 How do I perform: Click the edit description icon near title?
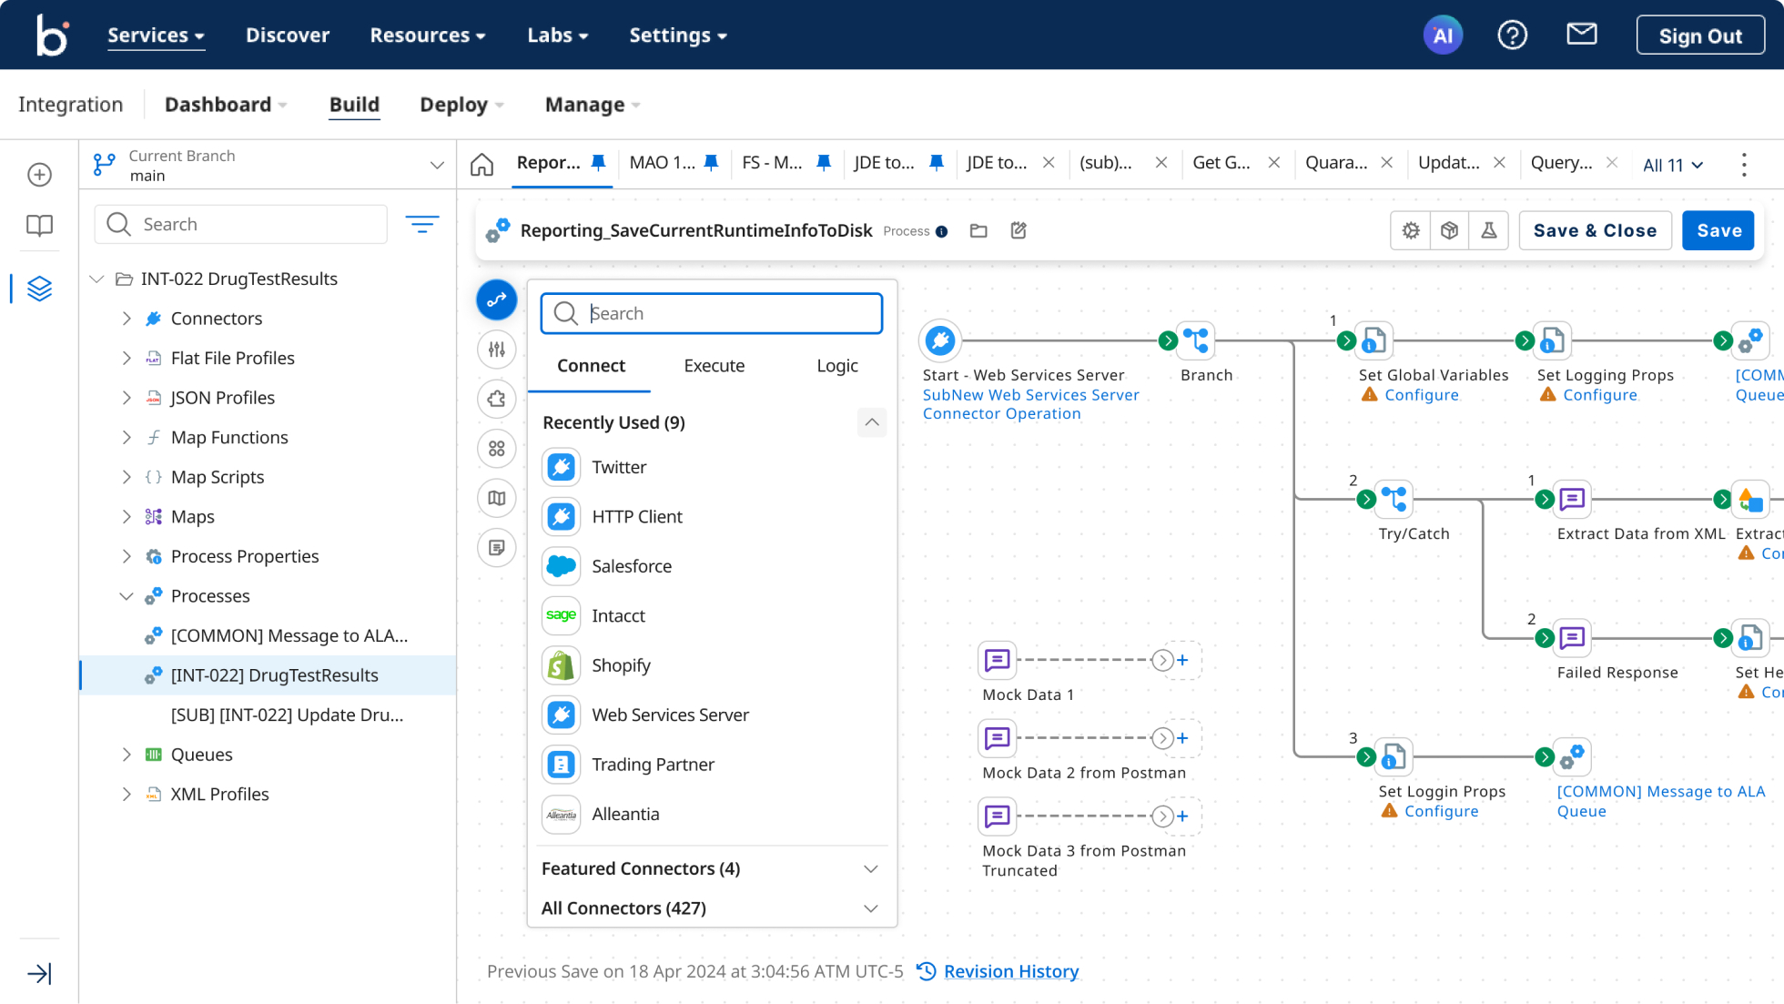[1019, 230]
